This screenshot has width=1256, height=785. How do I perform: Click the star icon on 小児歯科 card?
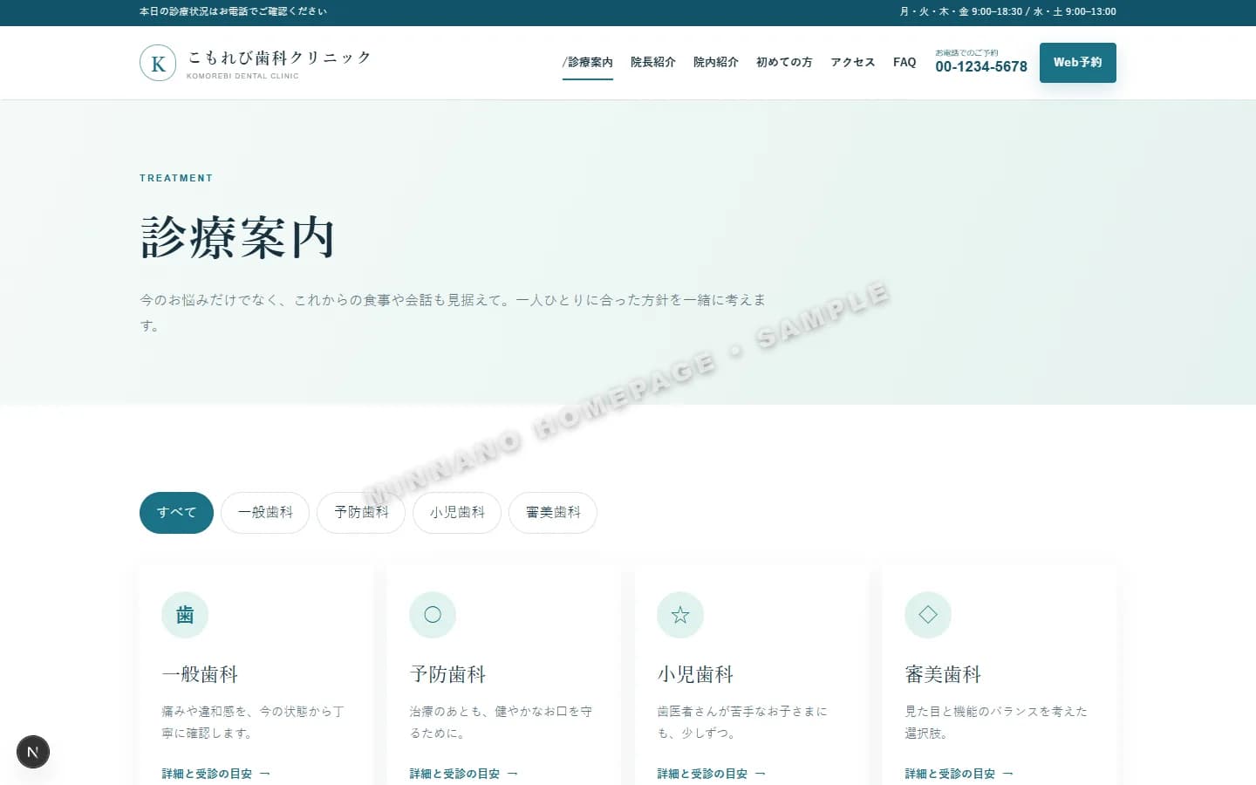680,615
